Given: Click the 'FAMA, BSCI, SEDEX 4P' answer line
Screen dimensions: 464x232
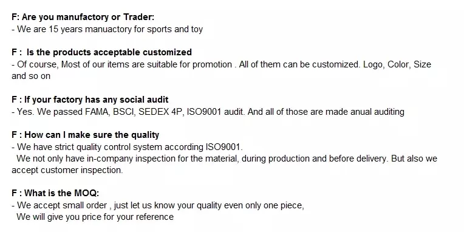Looking at the screenshot, I should (208, 112).
